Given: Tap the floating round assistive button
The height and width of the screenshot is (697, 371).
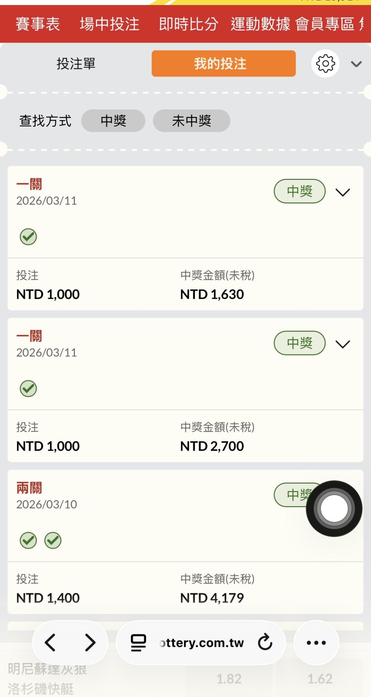Looking at the screenshot, I should tap(334, 509).
